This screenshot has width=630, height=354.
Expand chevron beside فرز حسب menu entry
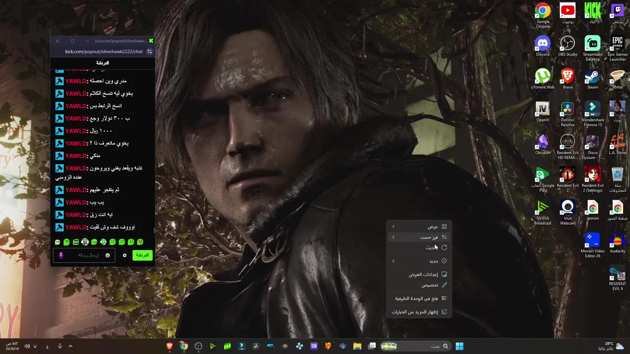click(393, 237)
